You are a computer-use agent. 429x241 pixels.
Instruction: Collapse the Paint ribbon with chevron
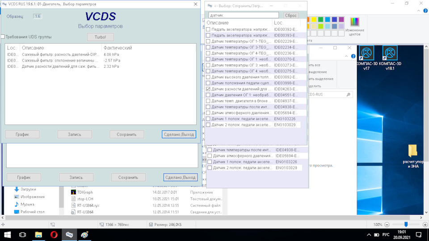419,11
